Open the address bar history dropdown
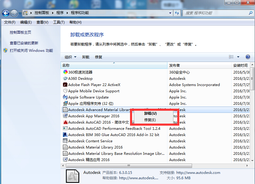The width and height of the screenshot is (255, 184). pos(170,13)
